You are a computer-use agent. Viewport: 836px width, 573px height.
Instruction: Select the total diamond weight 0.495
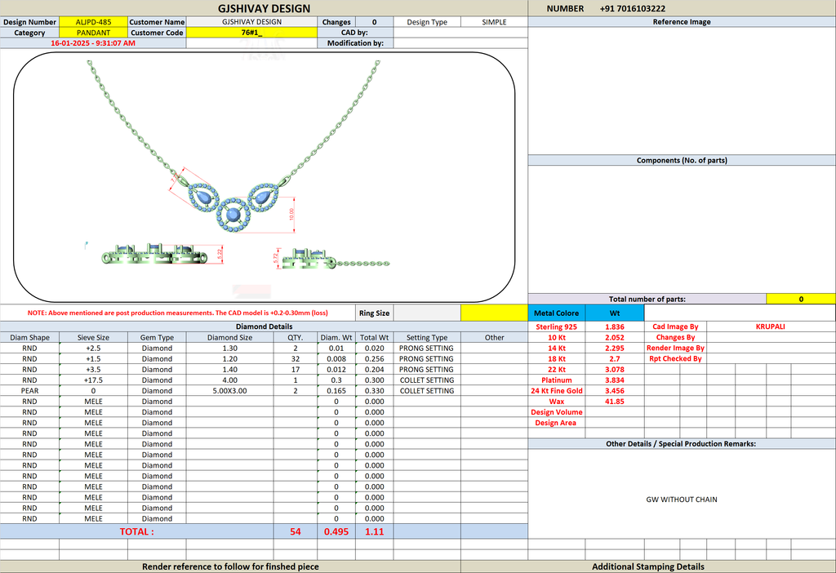(336, 531)
